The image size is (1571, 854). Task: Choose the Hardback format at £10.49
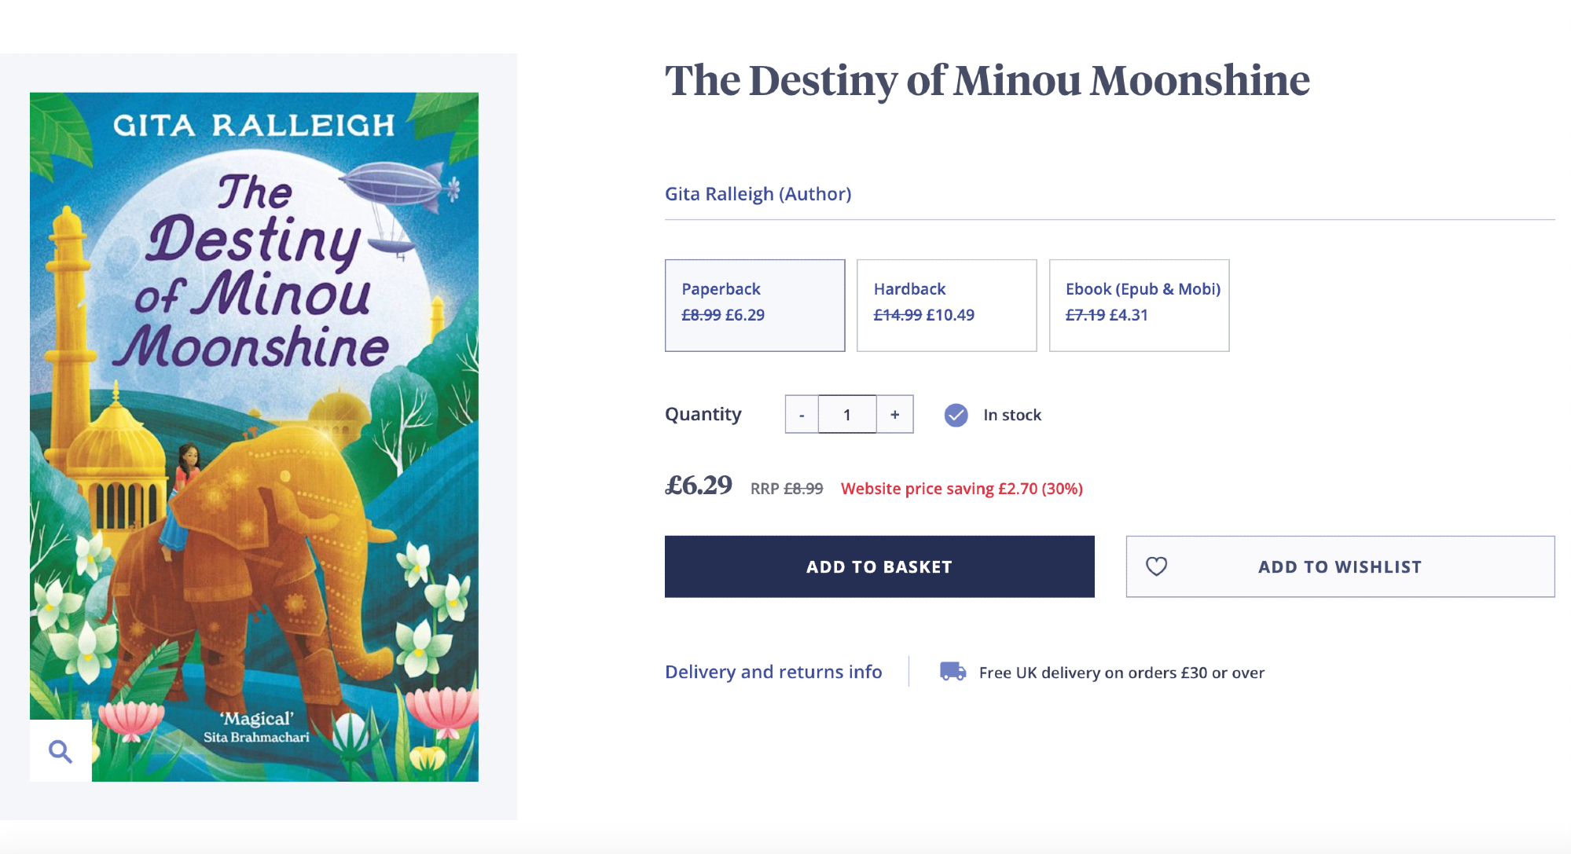[946, 305]
